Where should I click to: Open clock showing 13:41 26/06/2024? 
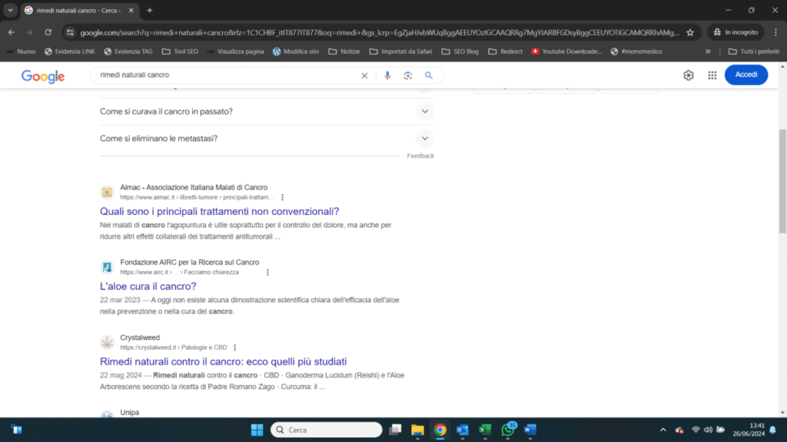[x=749, y=430]
